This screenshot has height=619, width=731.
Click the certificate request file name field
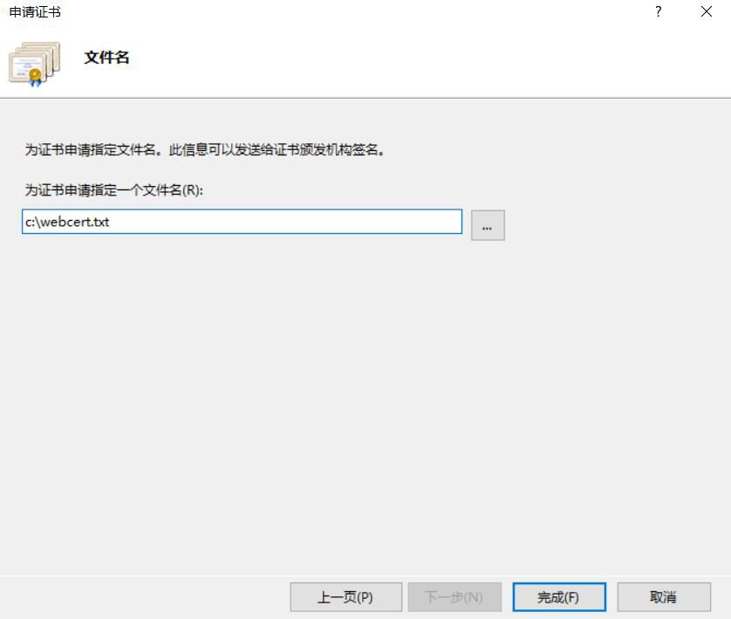242,222
